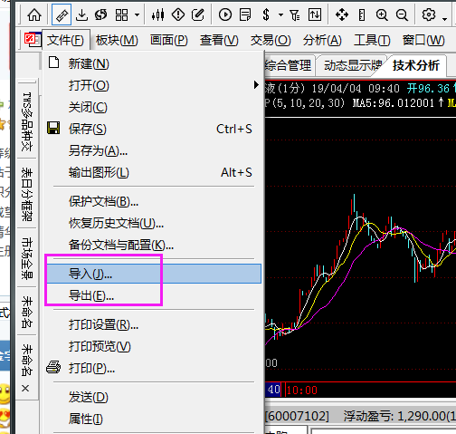The width and height of the screenshot is (456, 434).
Task: Choose 新建(N) from file menu
Action: [153, 63]
